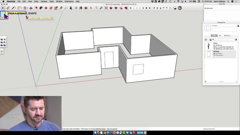Screen dimensions: 240x135
Task: Open the Camera menu
Action: pos(44,1)
